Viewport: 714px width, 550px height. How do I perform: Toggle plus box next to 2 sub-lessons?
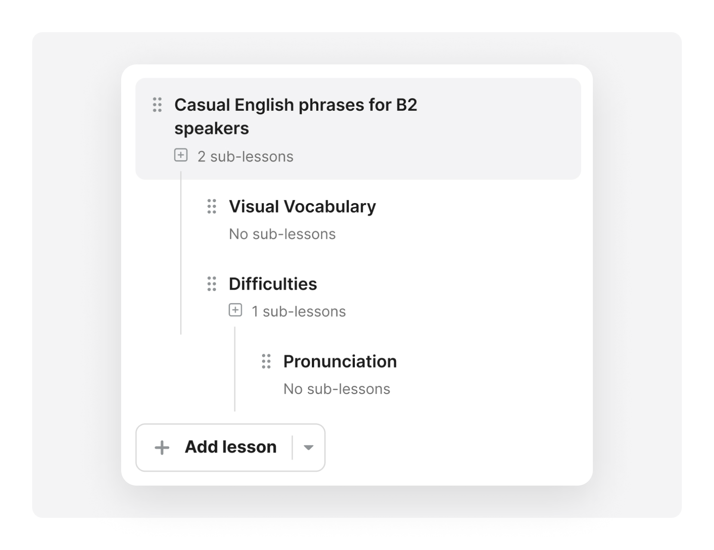(181, 155)
